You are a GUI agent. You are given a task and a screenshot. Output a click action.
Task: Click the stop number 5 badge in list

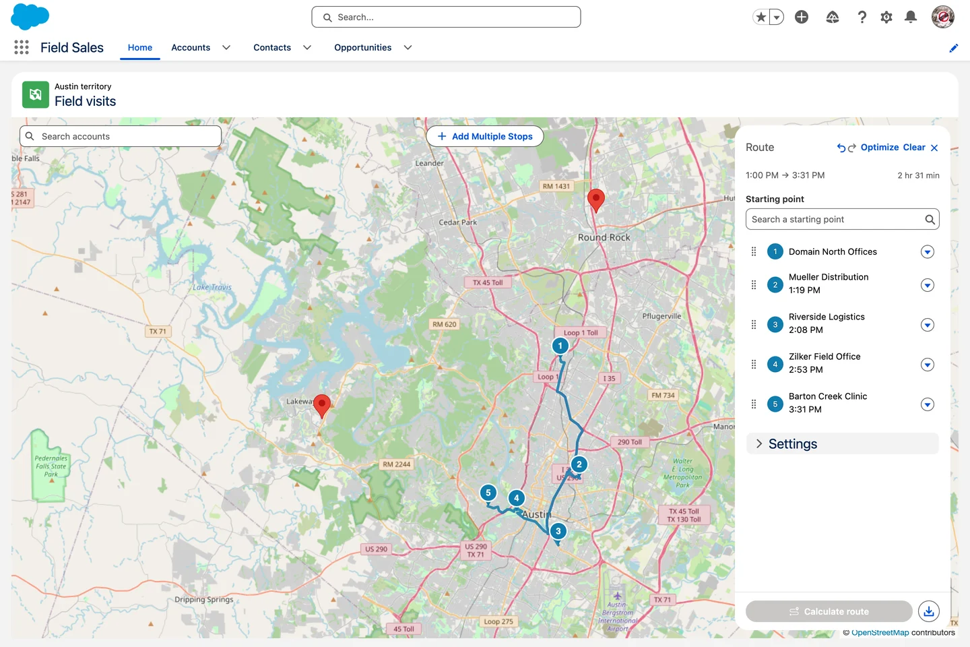click(775, 404)
